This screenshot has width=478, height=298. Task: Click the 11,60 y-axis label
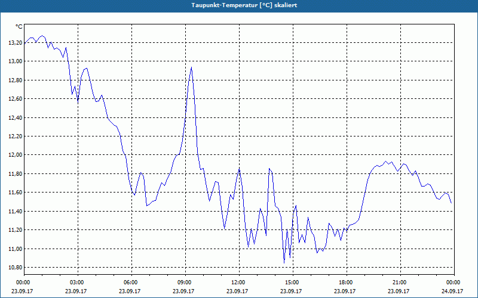[16, 193]
